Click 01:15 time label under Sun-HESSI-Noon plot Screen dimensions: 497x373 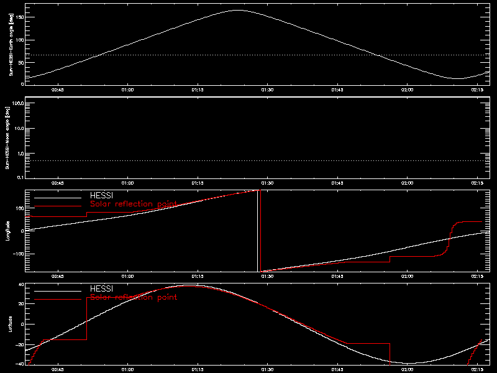coord(198,183)
